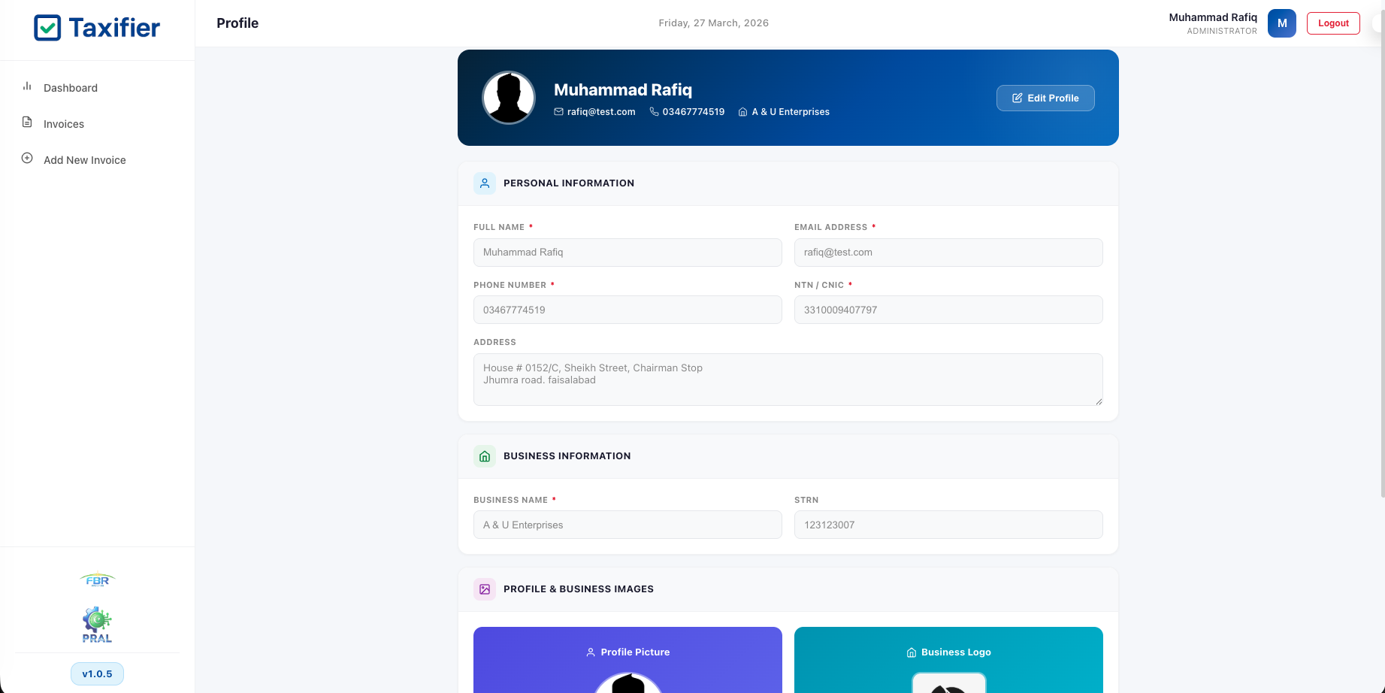Click the Full Name input field
This screenshot has width=1385, height=693.
(627, 253)
